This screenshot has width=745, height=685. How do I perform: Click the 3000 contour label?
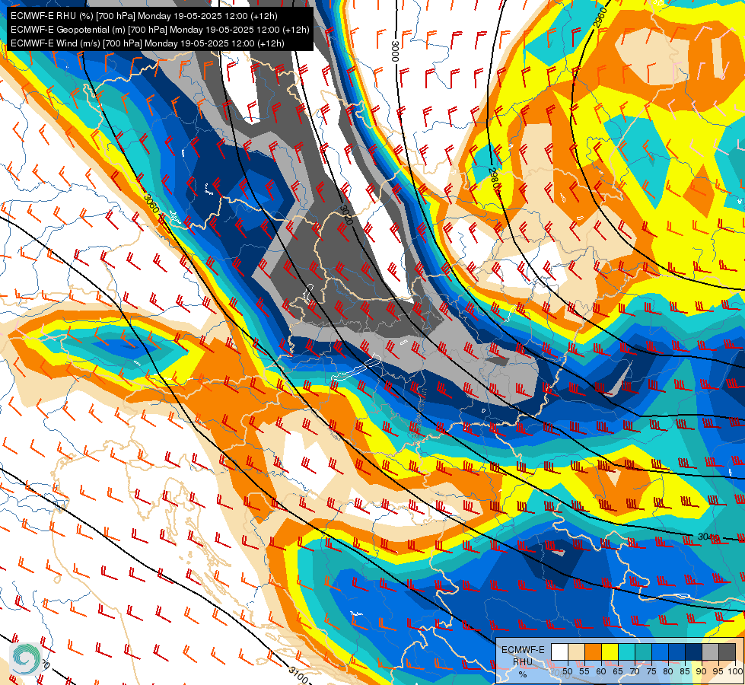click(395, 51)
